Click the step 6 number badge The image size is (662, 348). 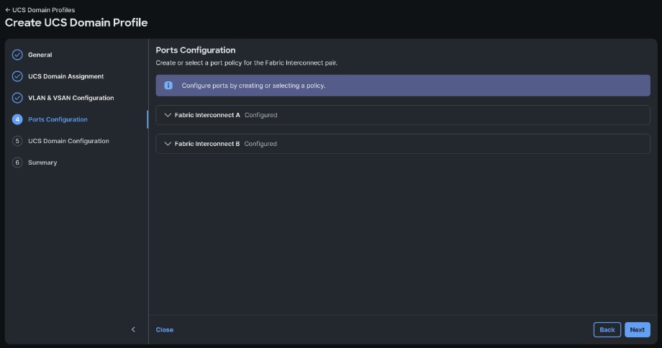17,162
